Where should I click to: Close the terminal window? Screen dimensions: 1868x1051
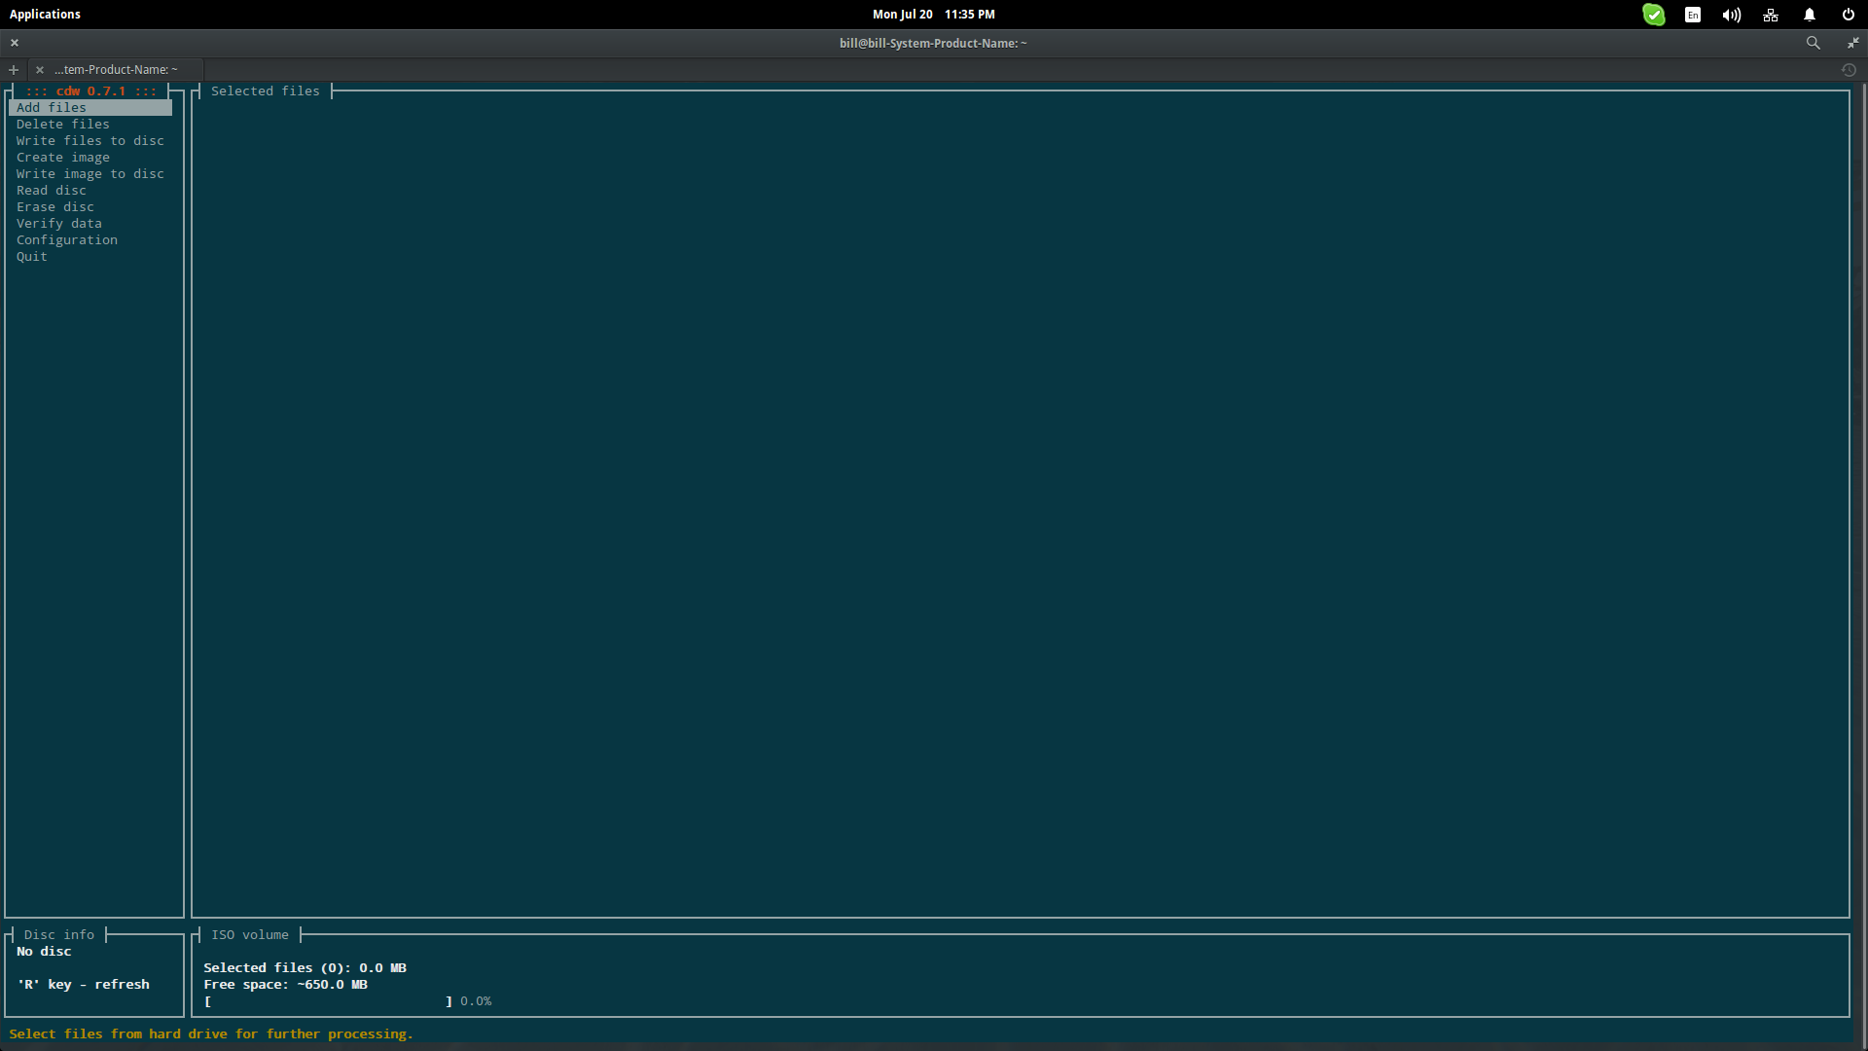click(15, 43)
